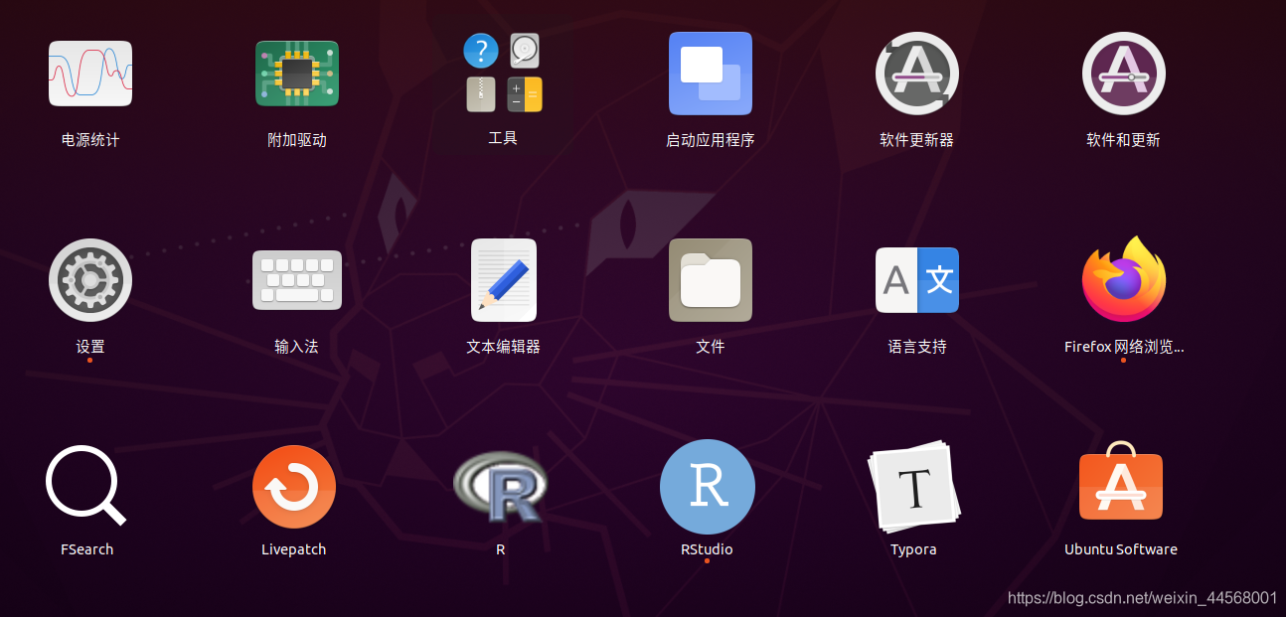Launch Firefox web browser icon
Screen dimensions: 1286x617
(1124, 280)
